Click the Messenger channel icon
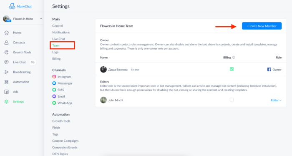Screen dimensions: 292x156 (54, 83)
